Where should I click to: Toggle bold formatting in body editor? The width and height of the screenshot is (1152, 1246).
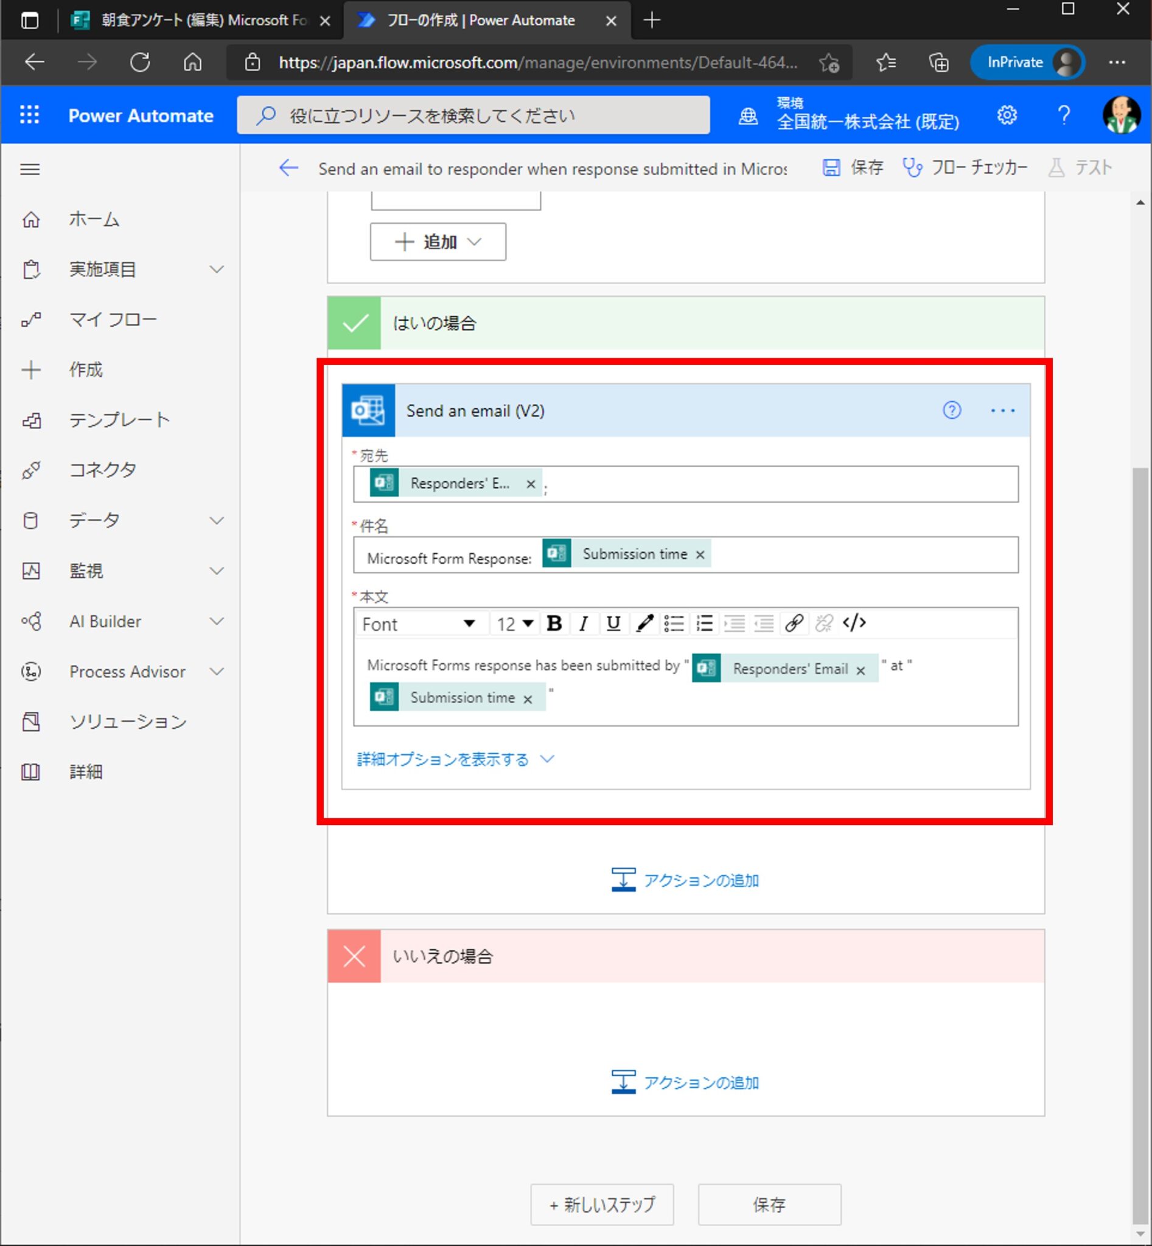tap(554, 624)
